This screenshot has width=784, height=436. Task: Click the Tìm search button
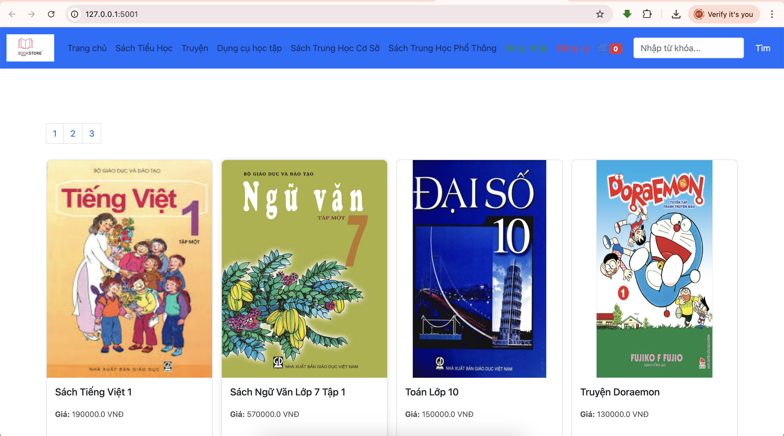pyautogui.click(x=763, y=48)
